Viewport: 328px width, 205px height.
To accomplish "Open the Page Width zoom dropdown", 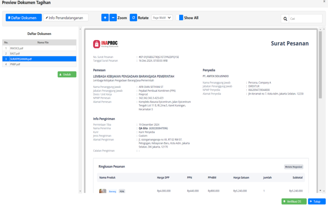I will pos(162,18).
